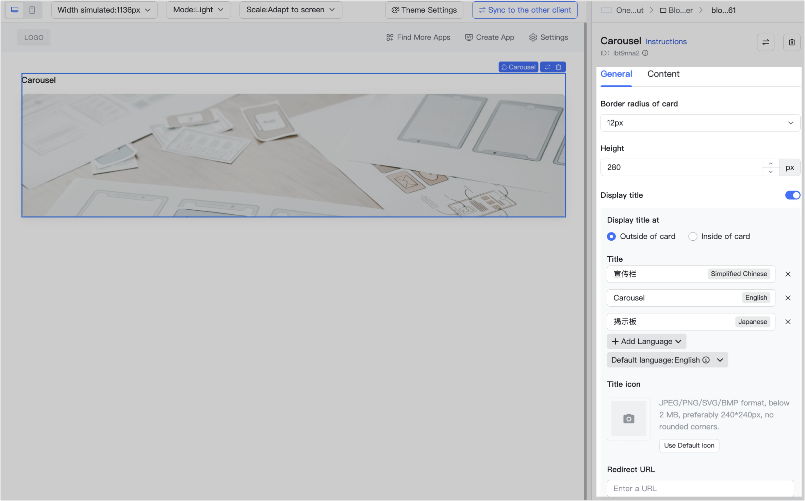Expand the Add Language dropdown
The image size is (805, 501).
646,341
